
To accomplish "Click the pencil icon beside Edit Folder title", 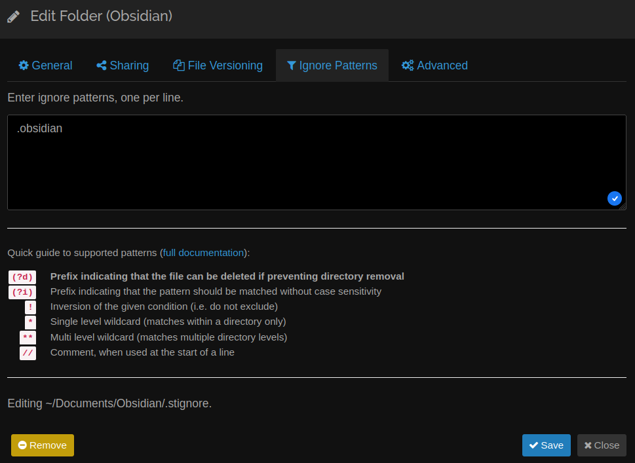I will click(13, 16).
